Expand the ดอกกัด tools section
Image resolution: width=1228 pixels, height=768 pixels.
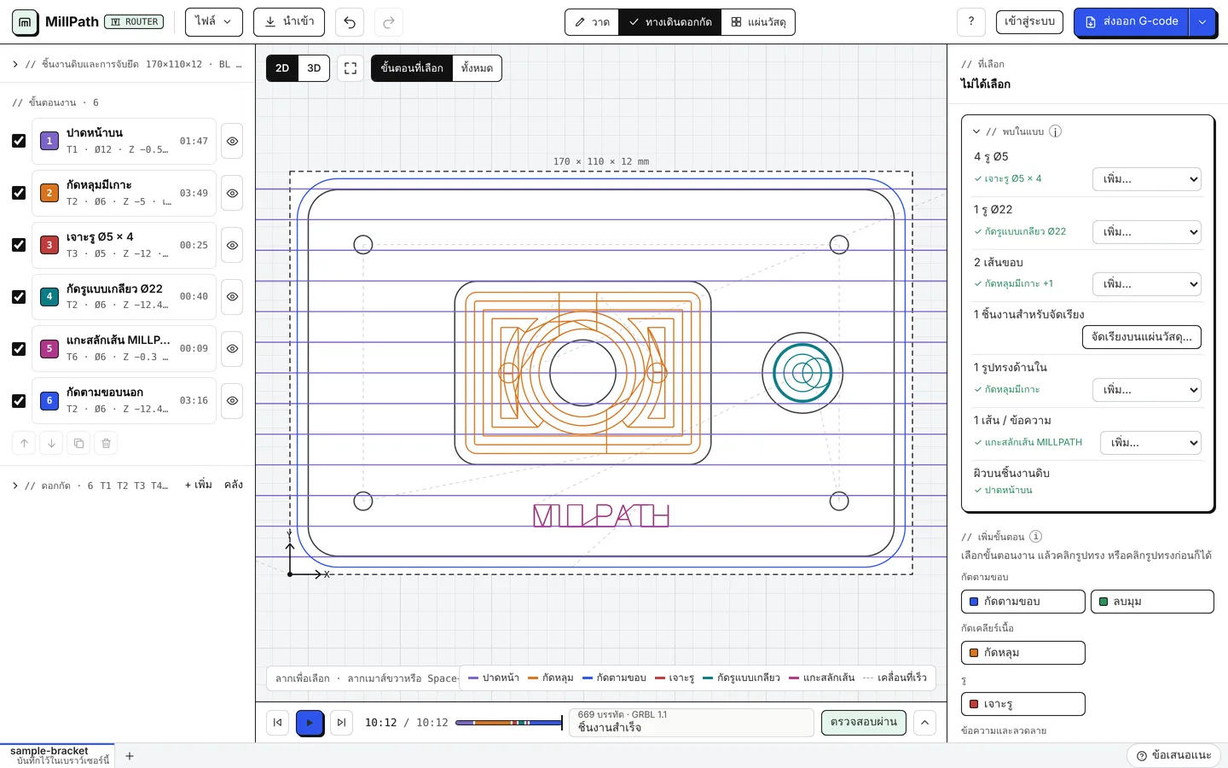point(90,486)
